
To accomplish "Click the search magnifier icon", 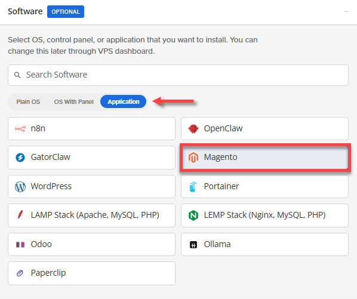I will point(17,75).
